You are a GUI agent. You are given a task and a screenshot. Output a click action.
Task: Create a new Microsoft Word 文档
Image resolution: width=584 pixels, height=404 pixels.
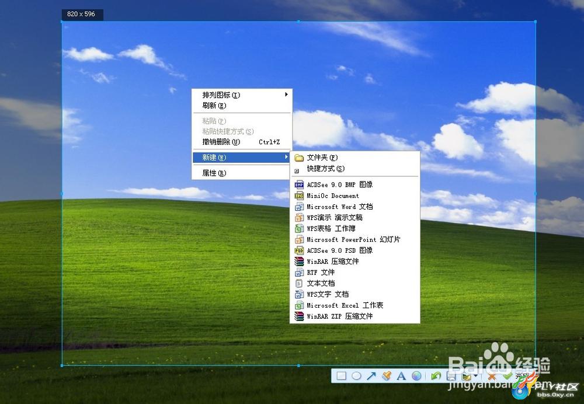coord(355,207)
